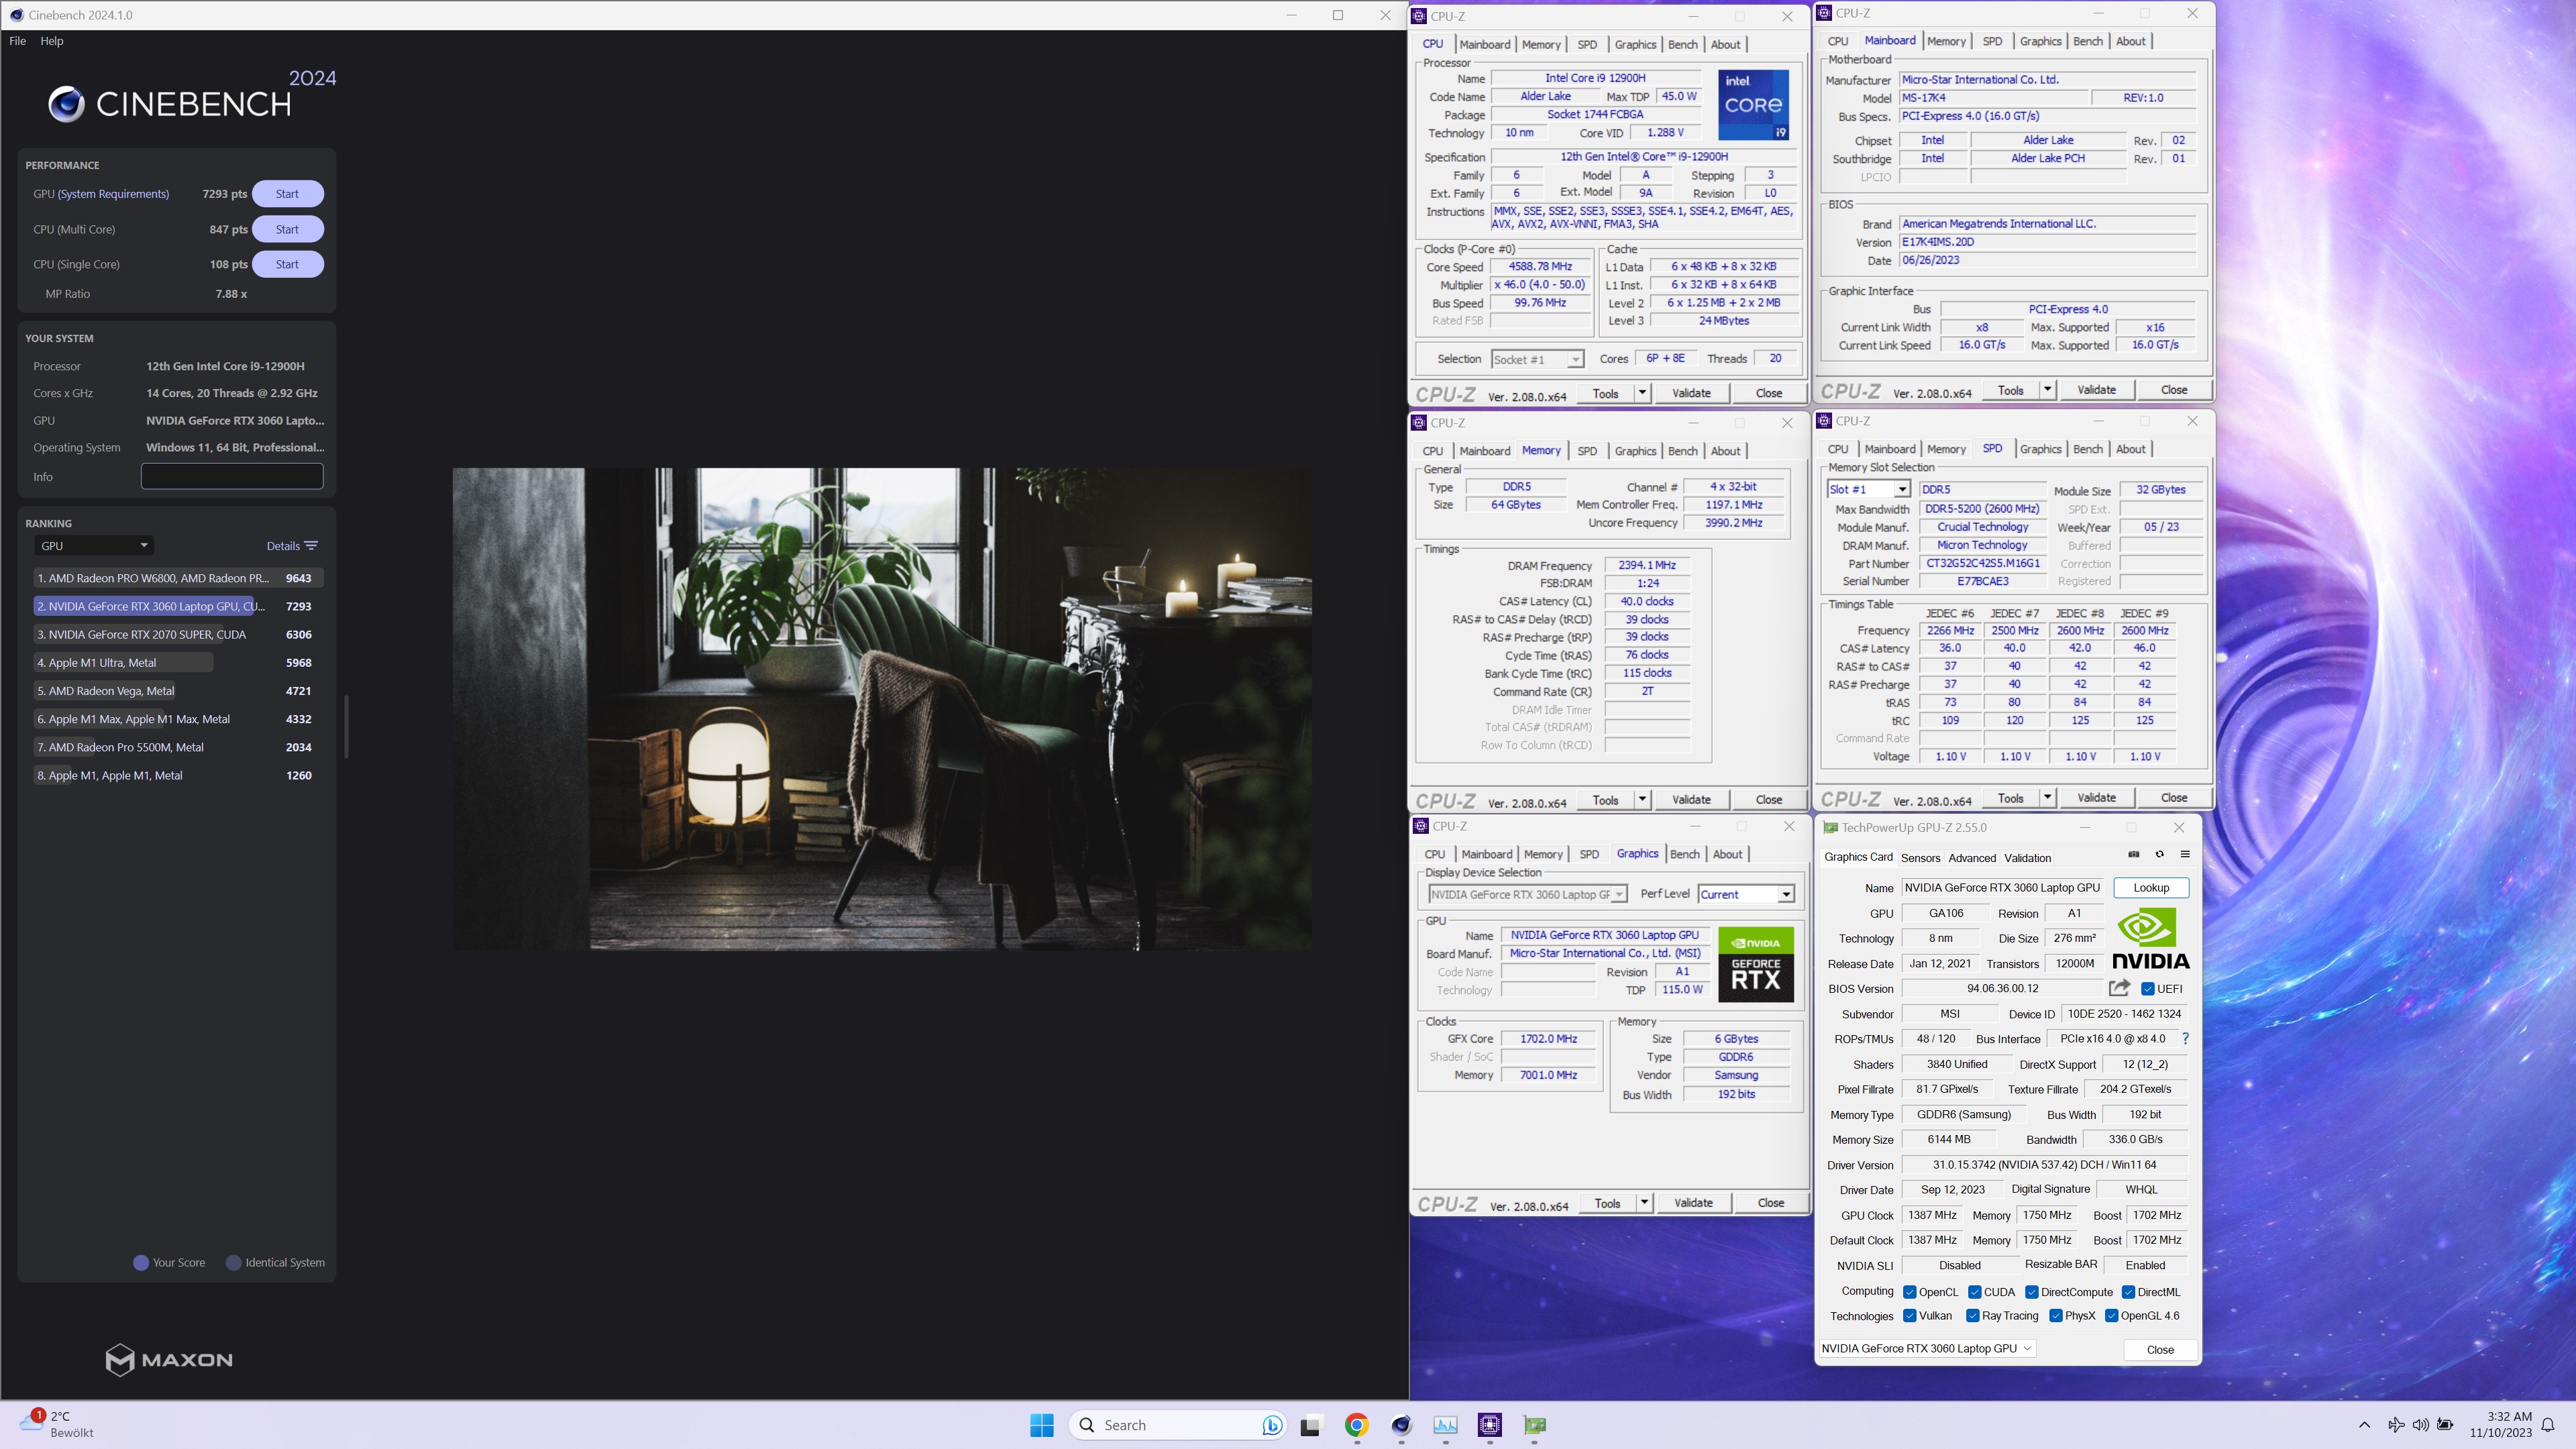Toggle the Vulkan checkbox
This screenshot has height=1449, width=2576.
coord(1909,1316)
